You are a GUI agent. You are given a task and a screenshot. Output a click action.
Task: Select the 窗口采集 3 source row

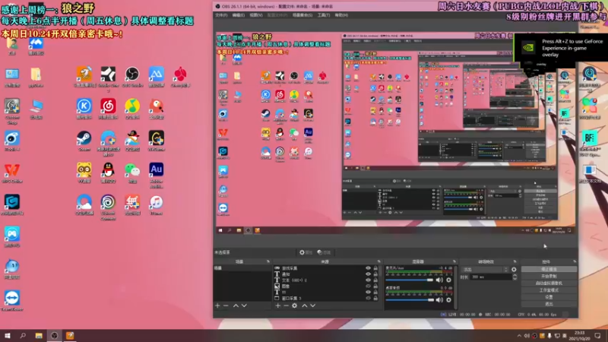pyautogui.click(x=326, y=298)
